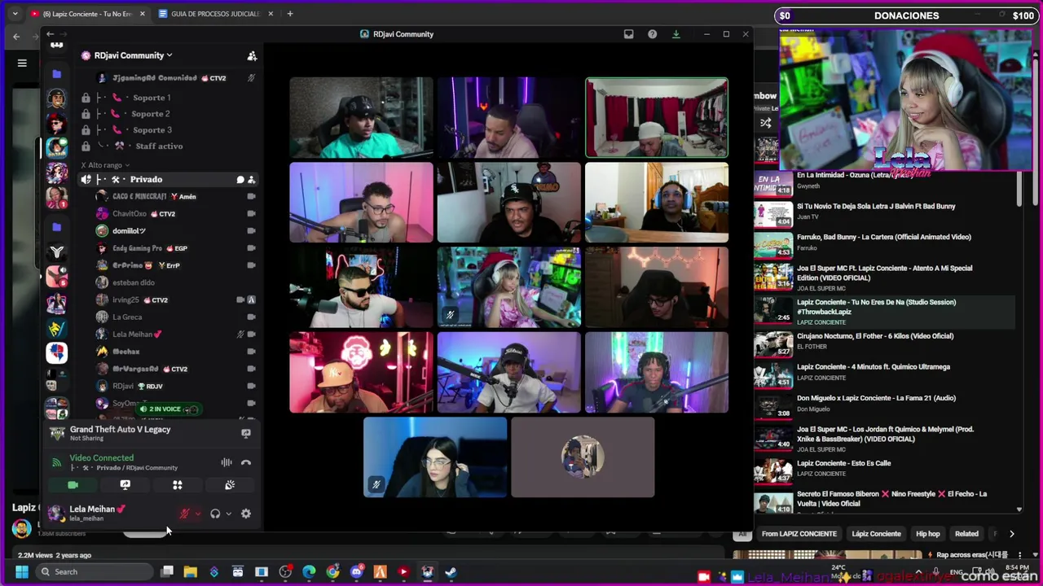Disconnect from the voice channel
Image resolution: width=1043 pixels, height=586 pixels.
[245, 462]
